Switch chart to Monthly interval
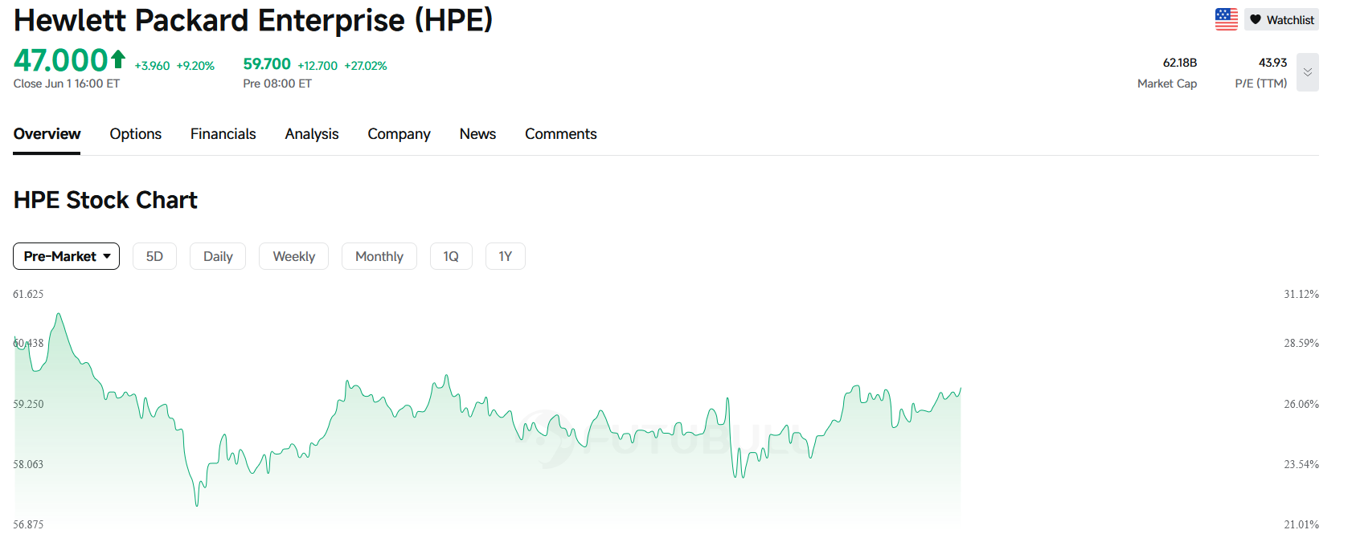Screen dimensions: 1352x542 tap(379, 256)
